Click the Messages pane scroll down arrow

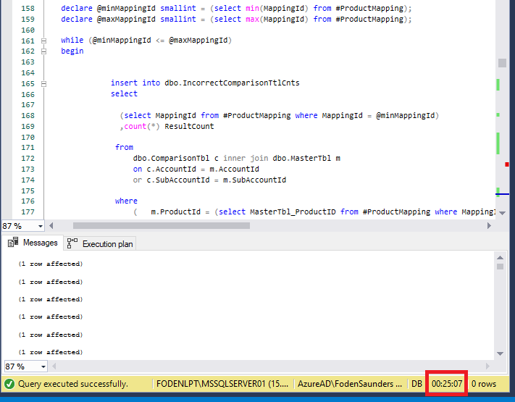pyautogui.click(x=500, y=353)
